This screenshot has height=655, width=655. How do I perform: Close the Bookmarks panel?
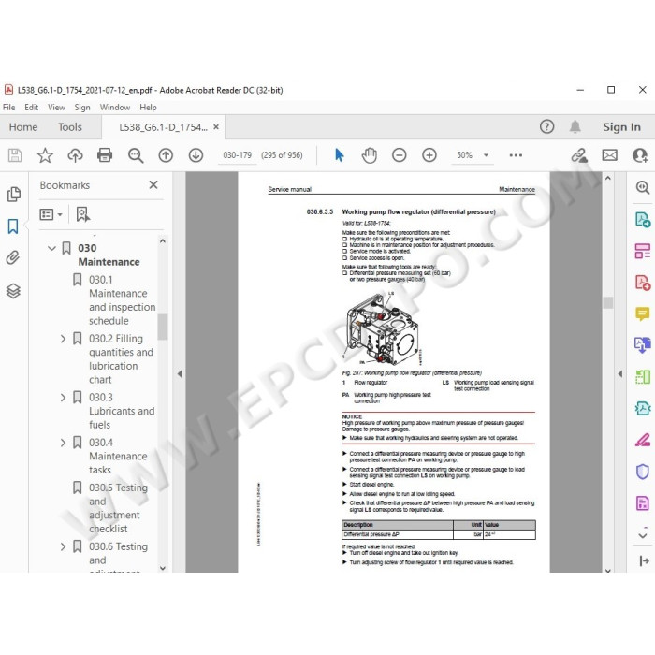[x=153, y=184]
